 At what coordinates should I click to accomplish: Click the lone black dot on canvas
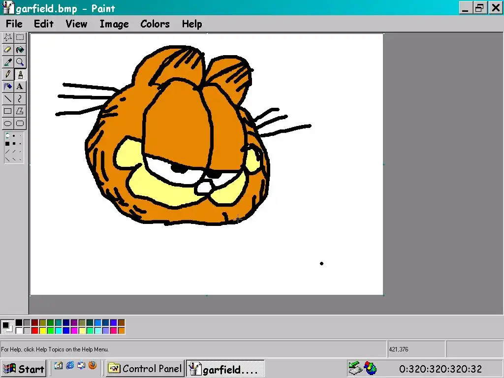click(x=321, y=264)
